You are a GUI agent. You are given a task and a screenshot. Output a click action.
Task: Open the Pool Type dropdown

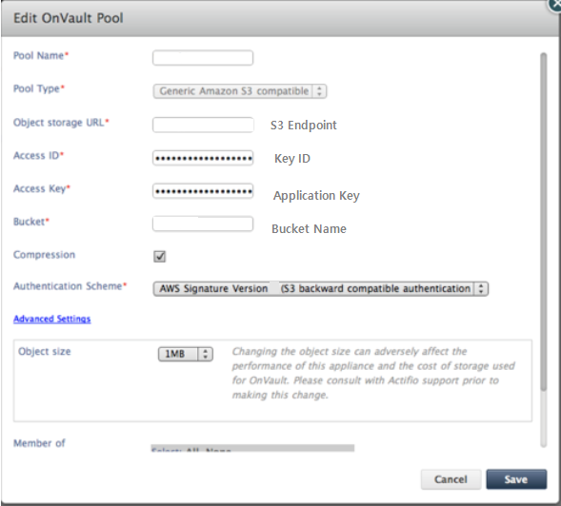[x=240, y=91]
